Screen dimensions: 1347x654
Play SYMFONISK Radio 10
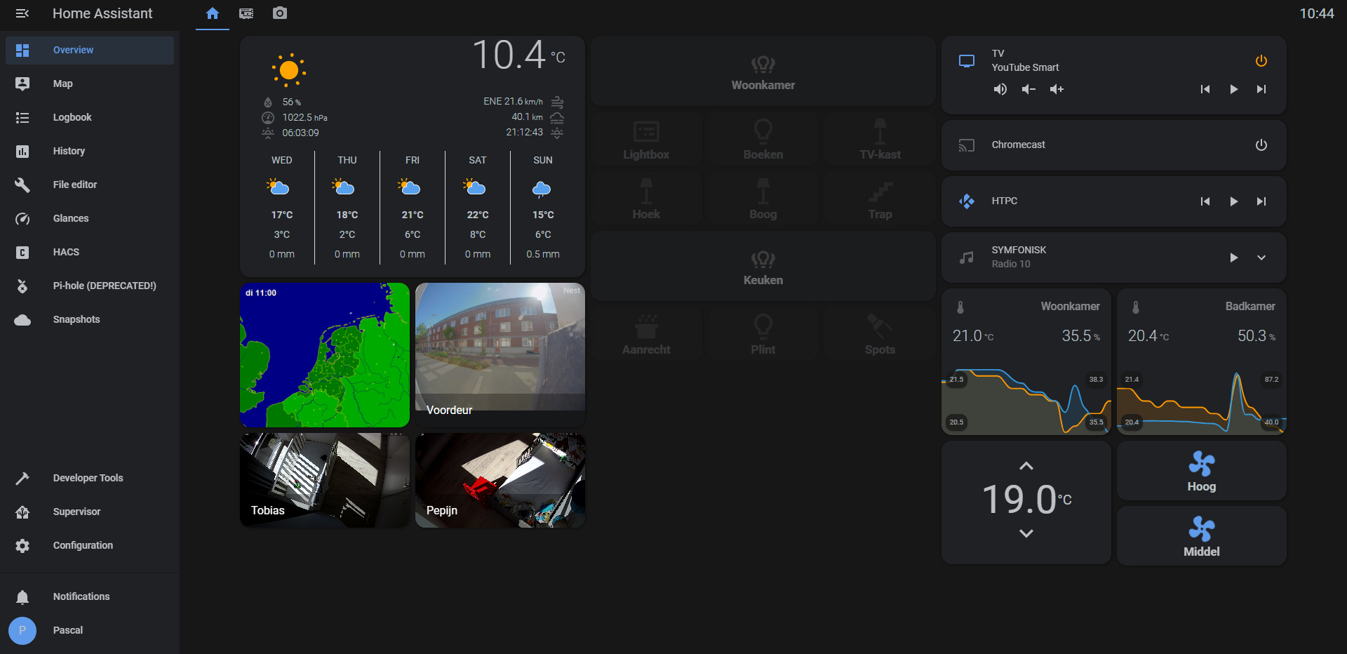1233,258
